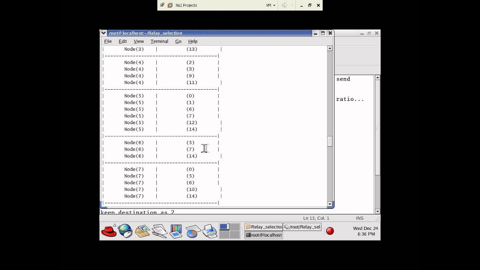This screenshot has height=270, width=480.
Task: Open the print manager printer icon
Action: click(x=210, y=231)
